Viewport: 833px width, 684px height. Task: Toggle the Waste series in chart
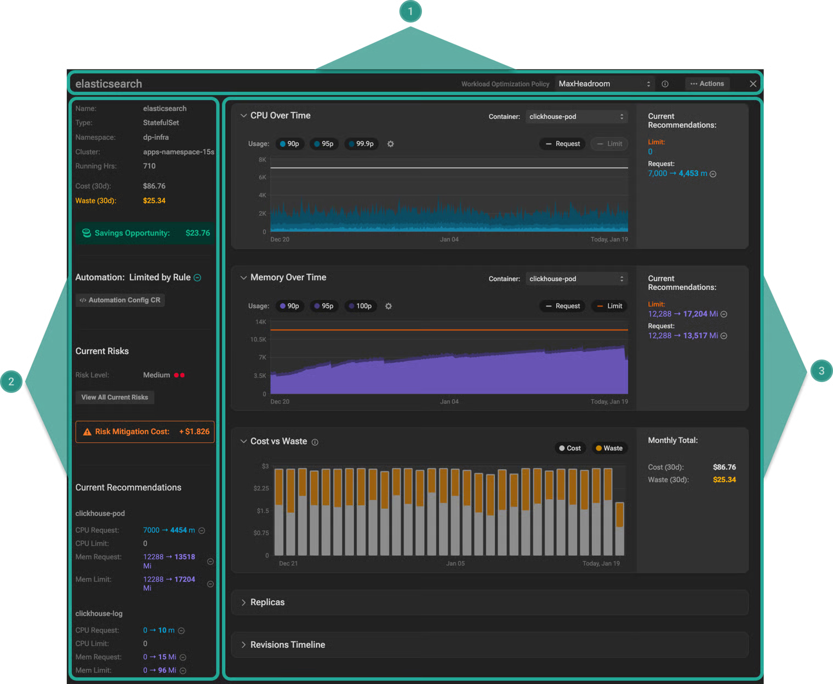coord(609,448)
